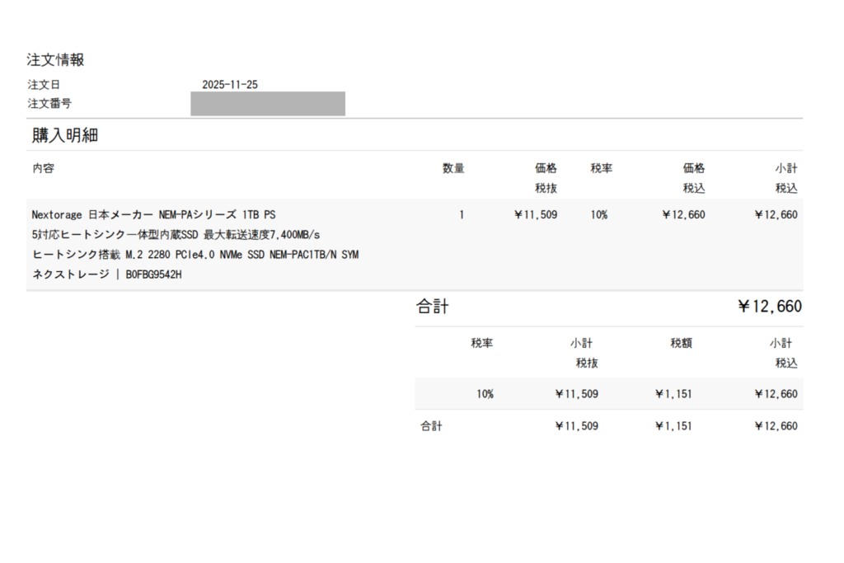
Task: Click the Nextorage product name line
Action: tap(153, 214)
